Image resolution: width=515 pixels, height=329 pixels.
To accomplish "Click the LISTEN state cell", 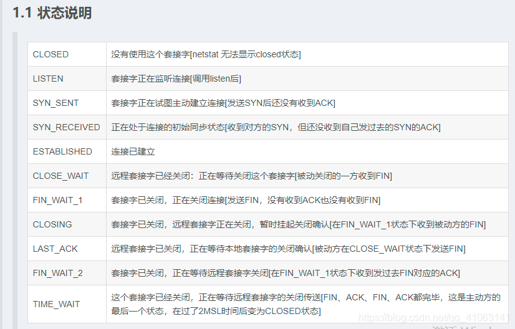I will point(67,79).
